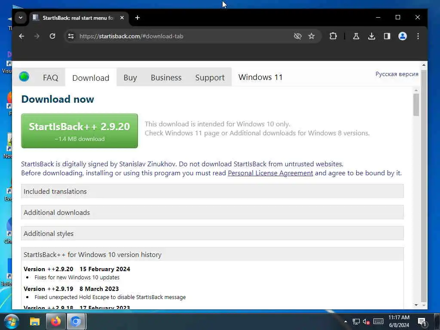
Task: Open the touch keyboard tray icon
Action: [x=378, y=321]
